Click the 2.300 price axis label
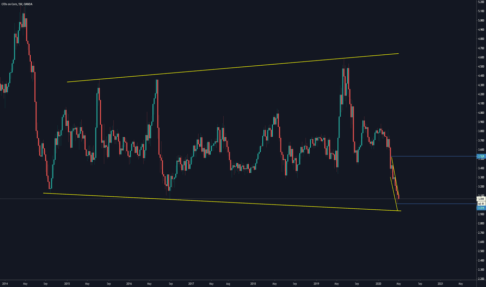Screen dimensions: 486x287 click(481, 270)
